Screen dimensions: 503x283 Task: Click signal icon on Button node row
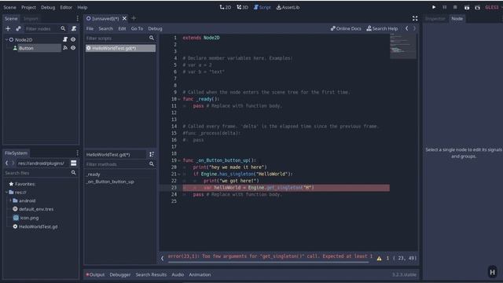(x=65, y=48)
